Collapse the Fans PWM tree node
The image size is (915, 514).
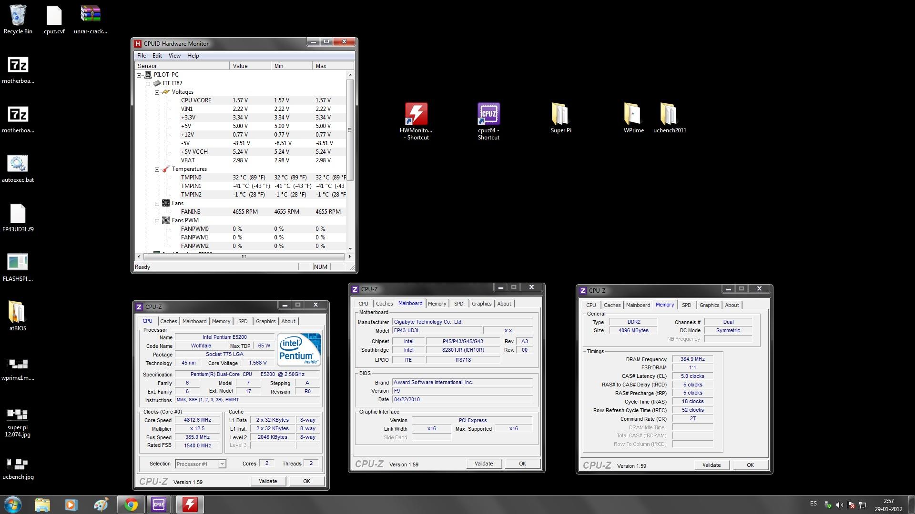(157, 220)
